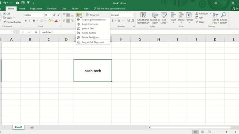The image size is (239, 134).
Task: Click the filter funnel icon in quick access toolbar
Action: pyautogui.click(x=28, y=3)
